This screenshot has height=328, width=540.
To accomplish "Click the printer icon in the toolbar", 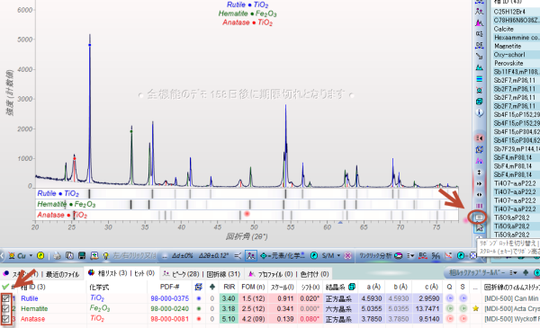I will pyautogui.click(x=58, y=256).
